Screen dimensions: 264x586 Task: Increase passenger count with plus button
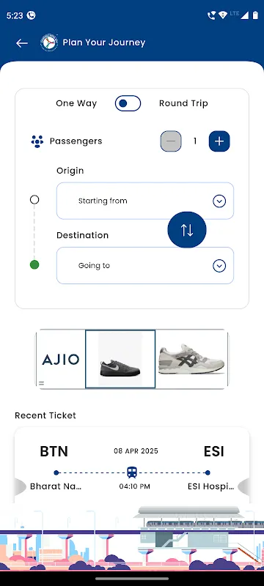(x=219, y=141)
